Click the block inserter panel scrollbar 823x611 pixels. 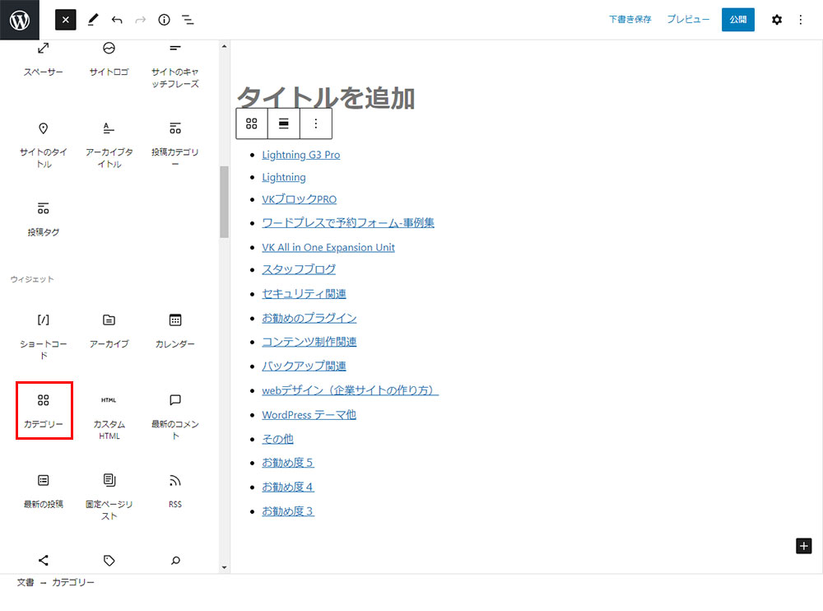click(224, 202)
